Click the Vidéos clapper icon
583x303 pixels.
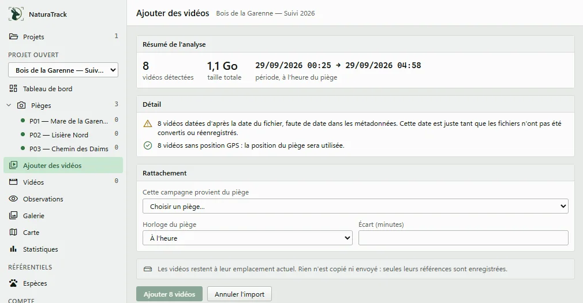[13, 182]
